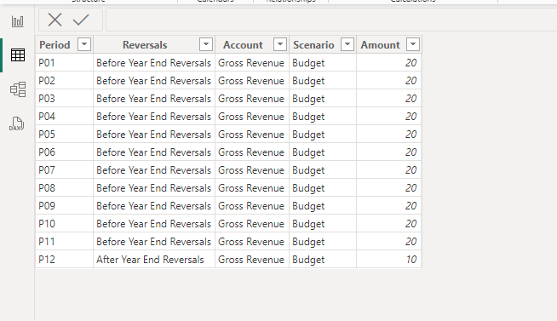Click the Amount value 20 in row P01

pos(388,63)
